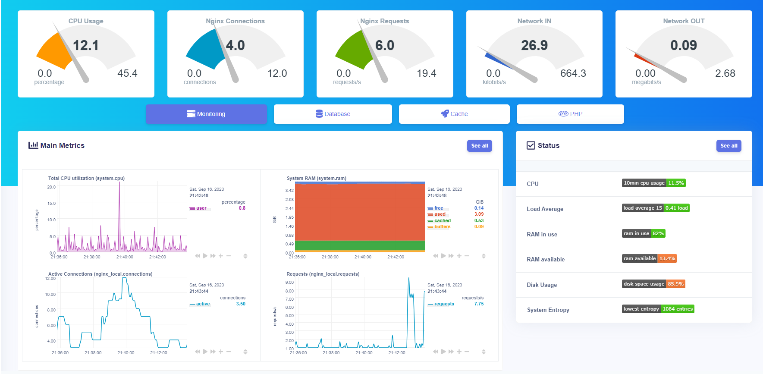Viewport: 763px width, 374px height.
Task: Zoom out of the Total CPU chart
Action: point(229,256)
